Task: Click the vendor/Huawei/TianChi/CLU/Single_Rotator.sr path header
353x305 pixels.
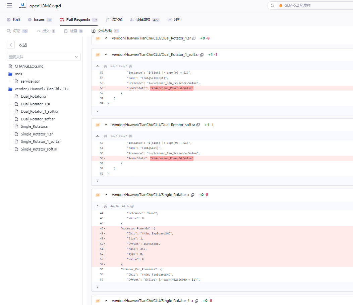Action: pyautogui.click(x=151, y=195)
